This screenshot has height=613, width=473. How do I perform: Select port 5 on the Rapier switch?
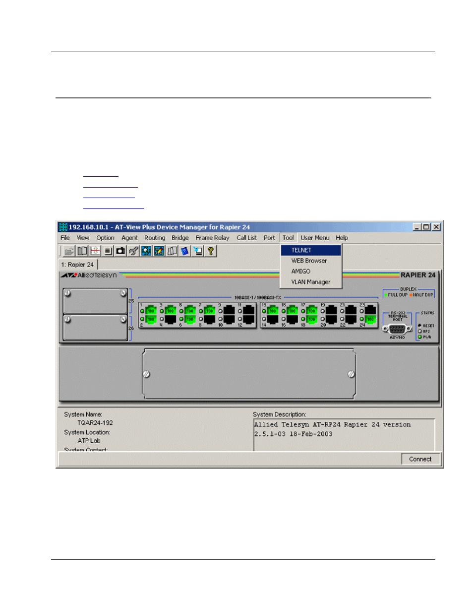190,311
